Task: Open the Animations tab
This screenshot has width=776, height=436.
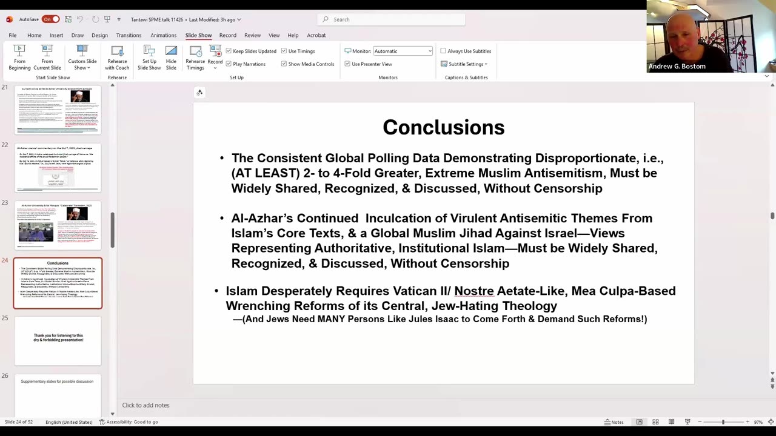Action: 164,35
